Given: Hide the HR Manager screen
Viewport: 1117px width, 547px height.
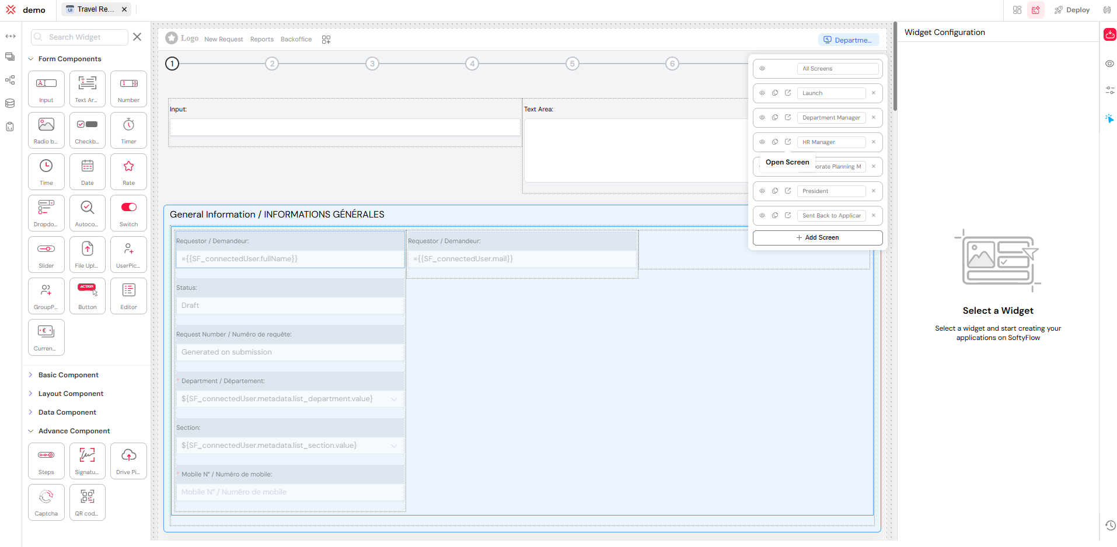Looking at the screenshot, I should (763, 142).
